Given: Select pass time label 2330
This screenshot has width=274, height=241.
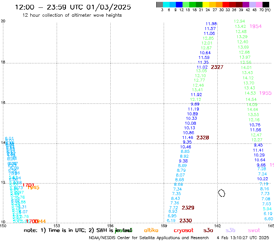Looking at the screenshot, I should click(x=186, y=221).
